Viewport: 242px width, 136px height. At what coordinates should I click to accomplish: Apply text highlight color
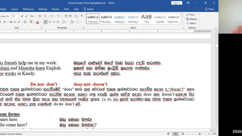point(31,22)
